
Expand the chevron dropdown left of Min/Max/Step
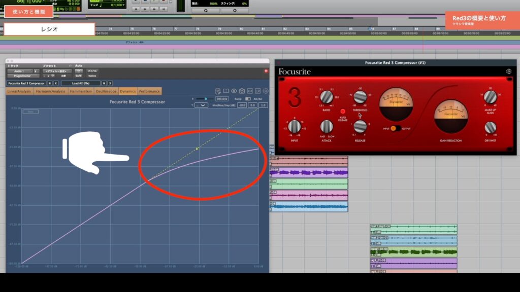(201, 105)
